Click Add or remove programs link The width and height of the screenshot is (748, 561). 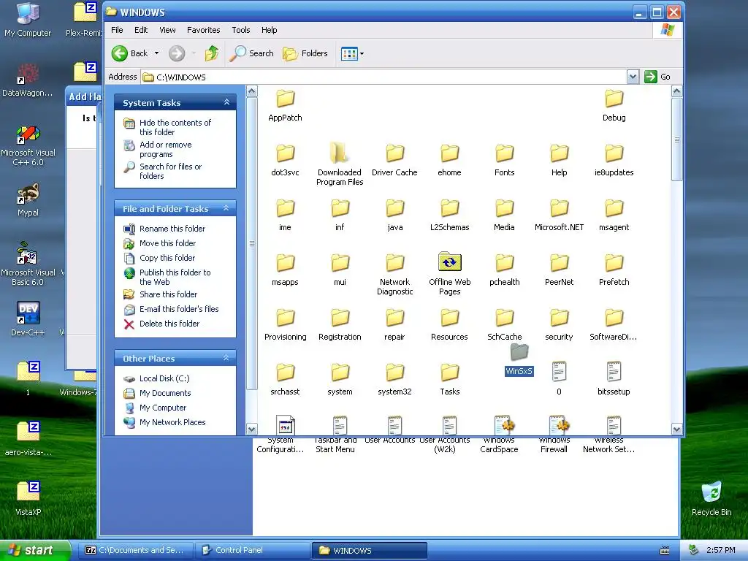click(x=166, y=149)
